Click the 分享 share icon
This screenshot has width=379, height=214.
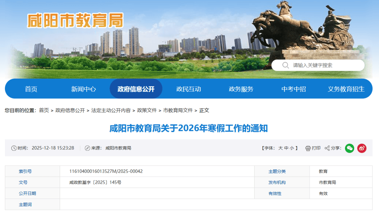pyautogui.click(x=327, y=148)
